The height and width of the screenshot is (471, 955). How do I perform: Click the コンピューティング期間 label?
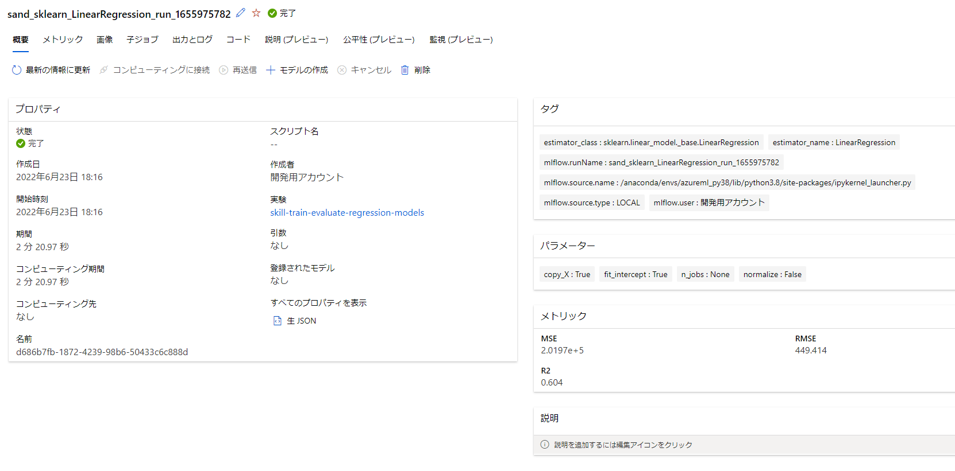pyautogui.click(x=60, y=269)
